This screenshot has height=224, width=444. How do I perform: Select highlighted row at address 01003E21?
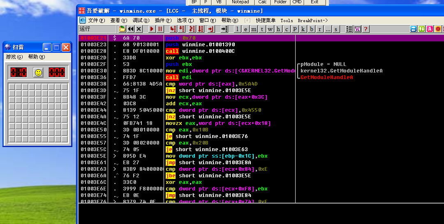point(261,38)
